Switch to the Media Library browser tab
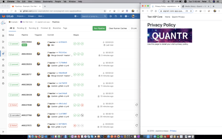The width and height of the screenshot is (222, 139). [x=195, y=6]
